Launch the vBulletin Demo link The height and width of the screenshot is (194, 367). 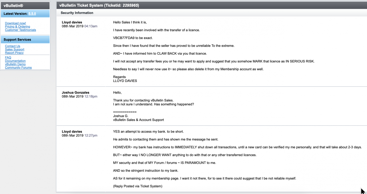15,64
